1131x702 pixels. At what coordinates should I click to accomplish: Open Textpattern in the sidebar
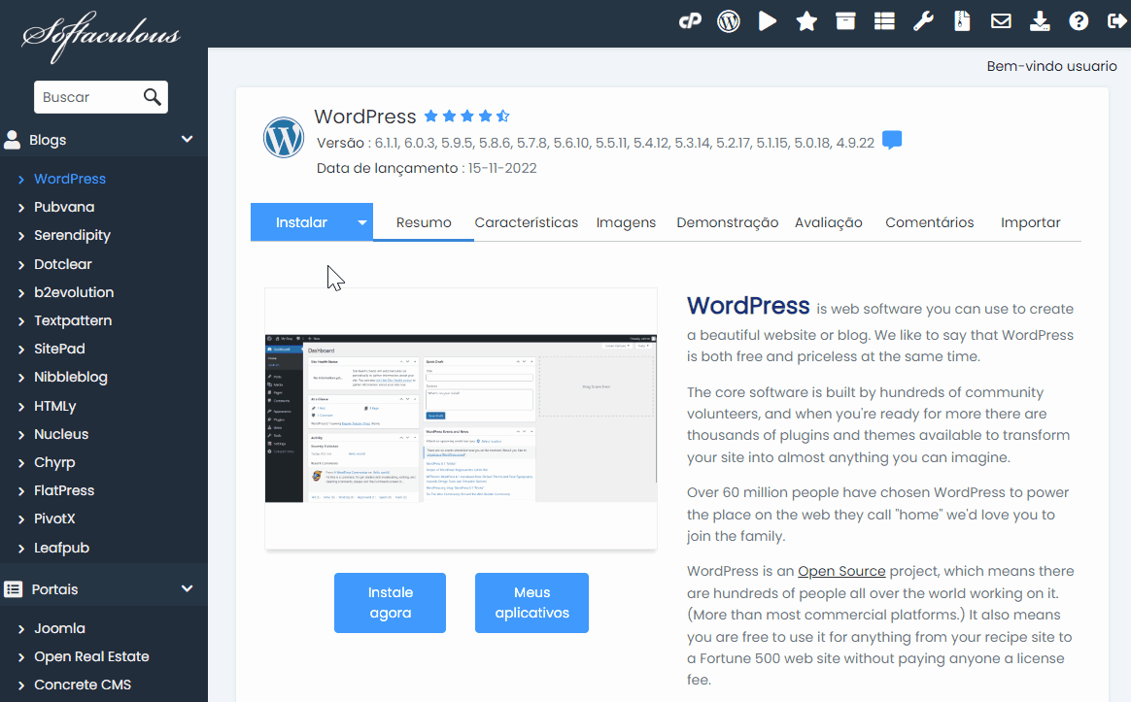click(x=73, y=320)
